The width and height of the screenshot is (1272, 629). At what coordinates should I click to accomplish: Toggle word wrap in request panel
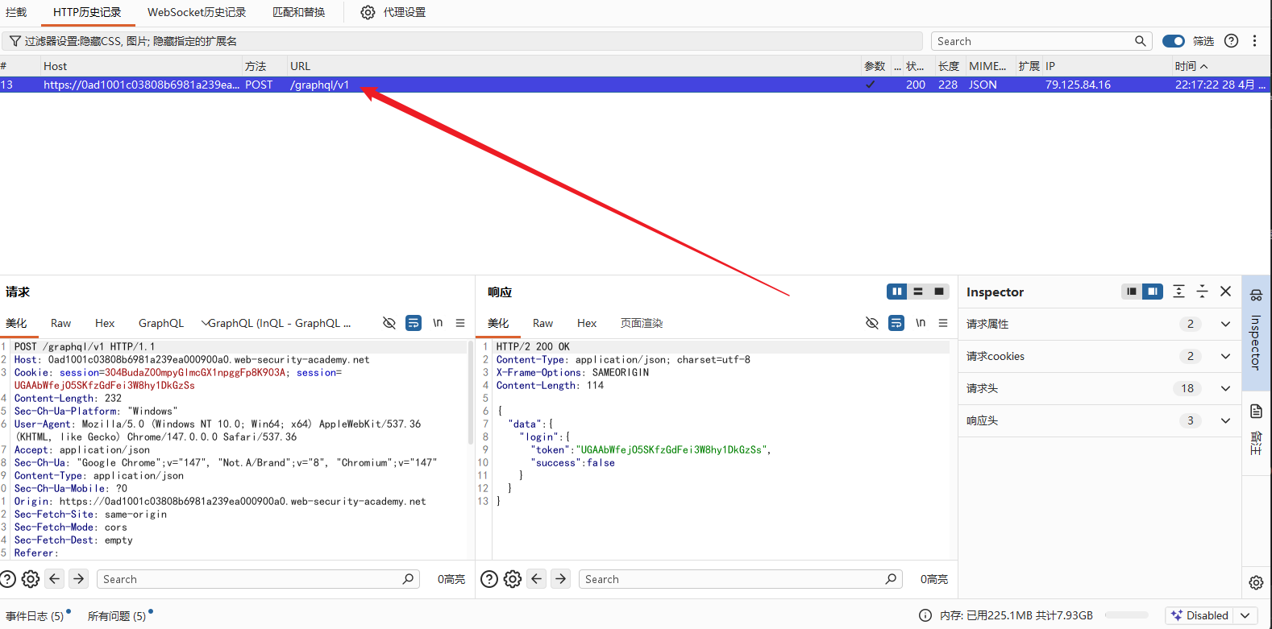(414, 323)
